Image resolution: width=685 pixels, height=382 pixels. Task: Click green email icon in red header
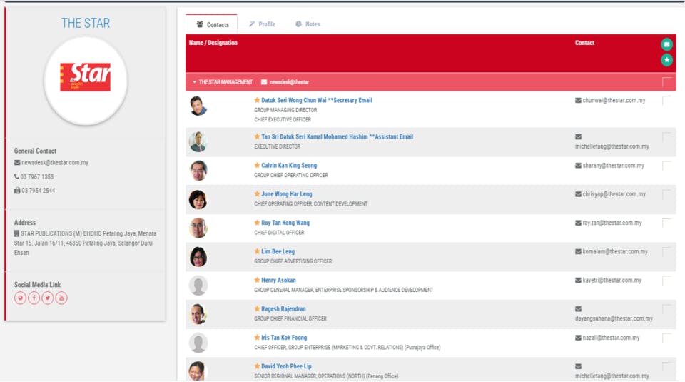(x=666, y=44)
